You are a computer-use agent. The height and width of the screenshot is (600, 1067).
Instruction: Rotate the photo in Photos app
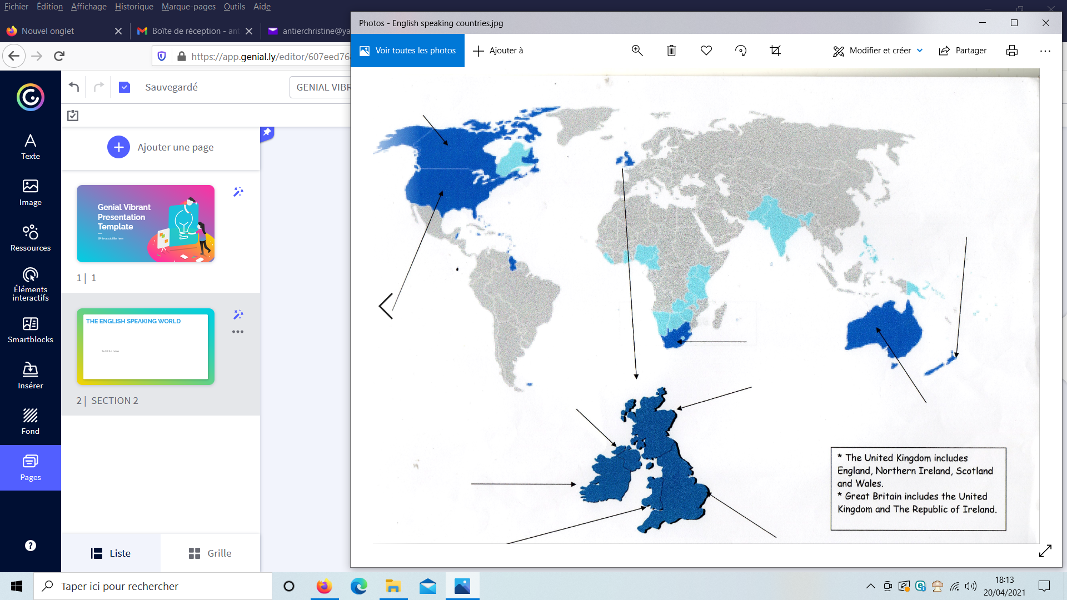[740, 51]
